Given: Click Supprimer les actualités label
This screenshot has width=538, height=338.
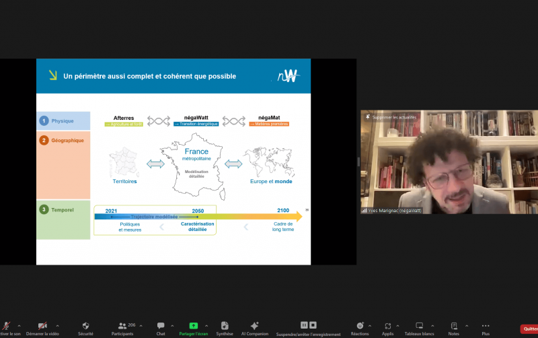Looking at the screenshot, I should click(x=394, y=117).
